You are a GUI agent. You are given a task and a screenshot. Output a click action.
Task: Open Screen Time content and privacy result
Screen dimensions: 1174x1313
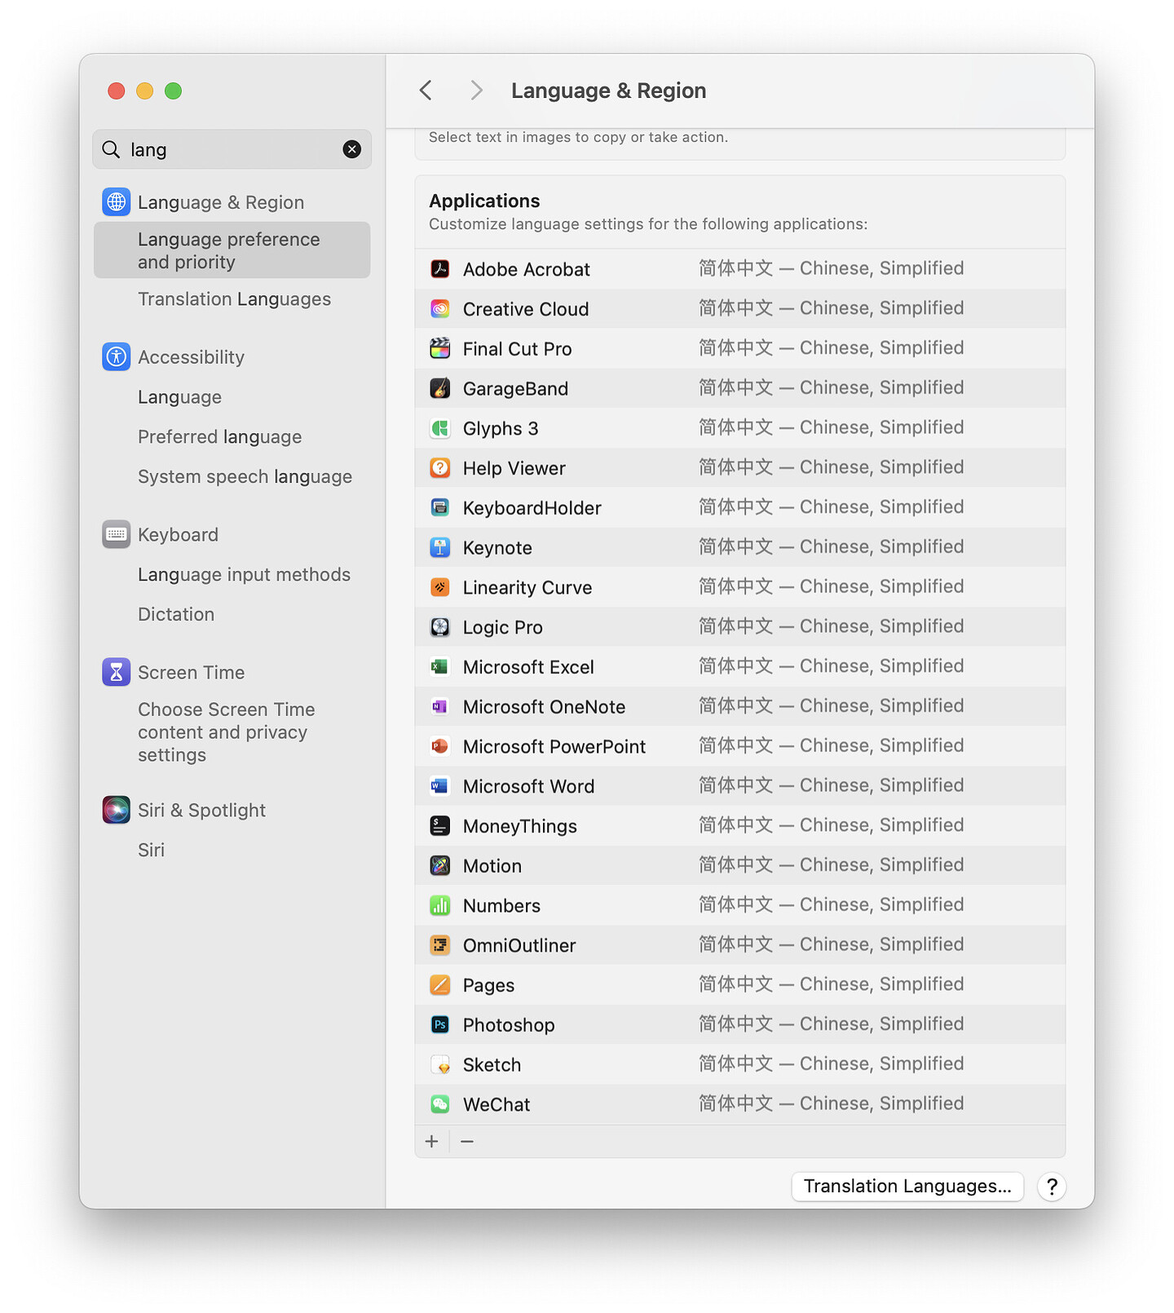pyautogui.click(x=227, y=732)
